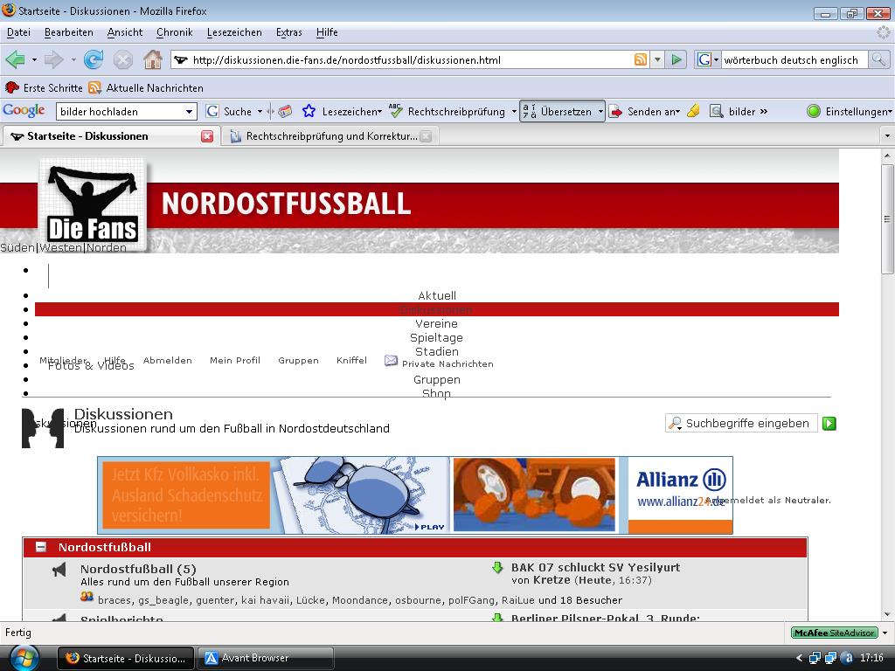Click the Firefox reload page icon
The width and height of the screenshot is (895, 671).
[94, 59]
